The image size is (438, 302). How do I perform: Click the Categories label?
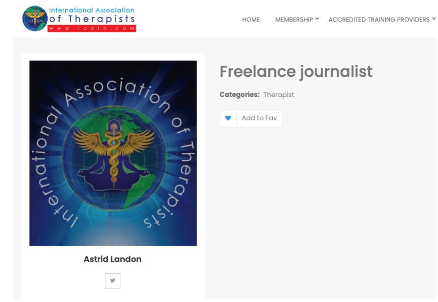tap(239, 94)
